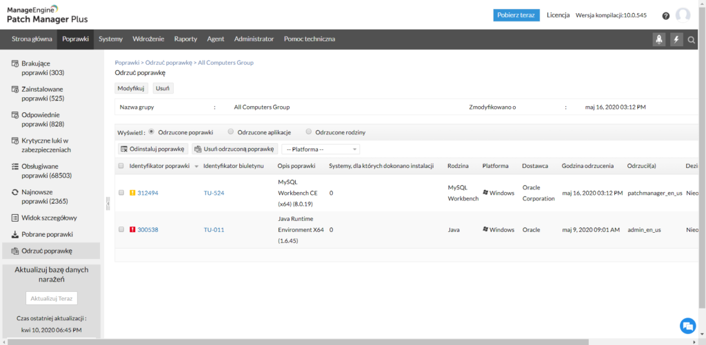The width and height of the screenshot is (706, 345).
Task: Open the Wdrożenie menu tab
Action: coord(148,39)
